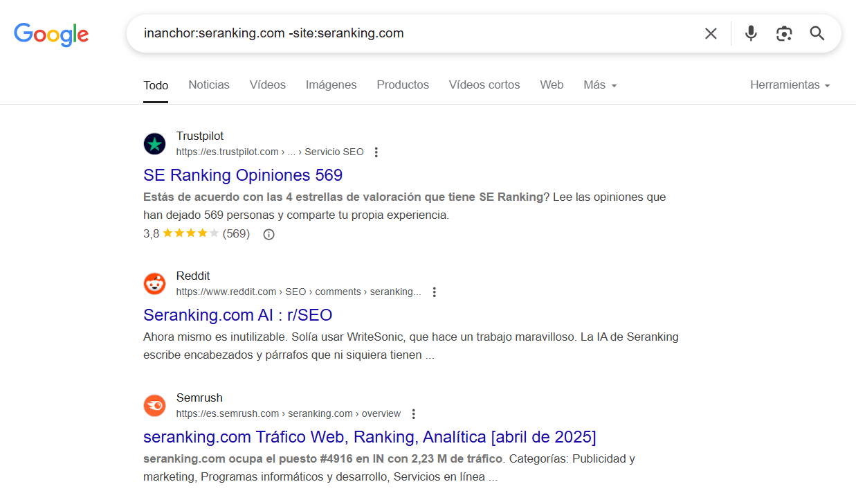Clear the search query with X icon
Image resolution: width=856 pixels, height=491 pixels.
711,33
